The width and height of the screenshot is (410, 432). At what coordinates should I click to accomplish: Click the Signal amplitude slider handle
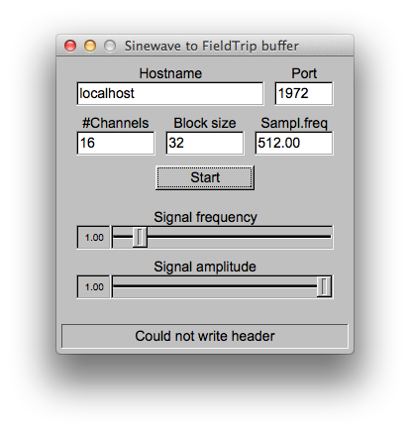[324, 286]
